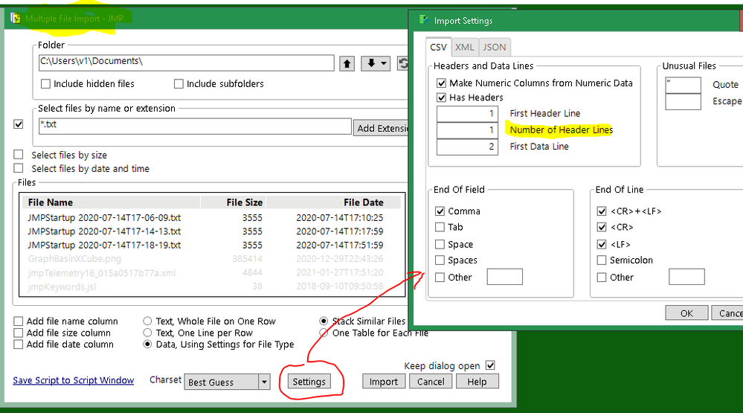
Task: Click the *.txt file filter field
Action: 195,126
